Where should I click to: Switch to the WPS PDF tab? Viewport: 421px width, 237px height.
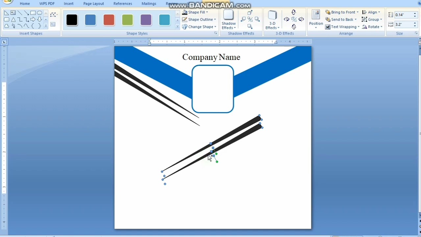pos(47,4)
